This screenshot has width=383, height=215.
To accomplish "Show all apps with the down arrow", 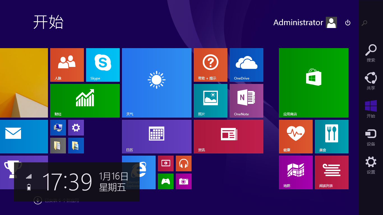I will pos(38,200).
